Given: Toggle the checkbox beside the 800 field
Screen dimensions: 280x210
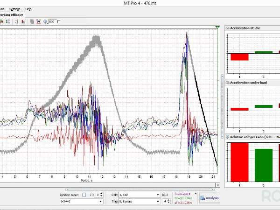Looking at the screenshot, I should point(59,21).
